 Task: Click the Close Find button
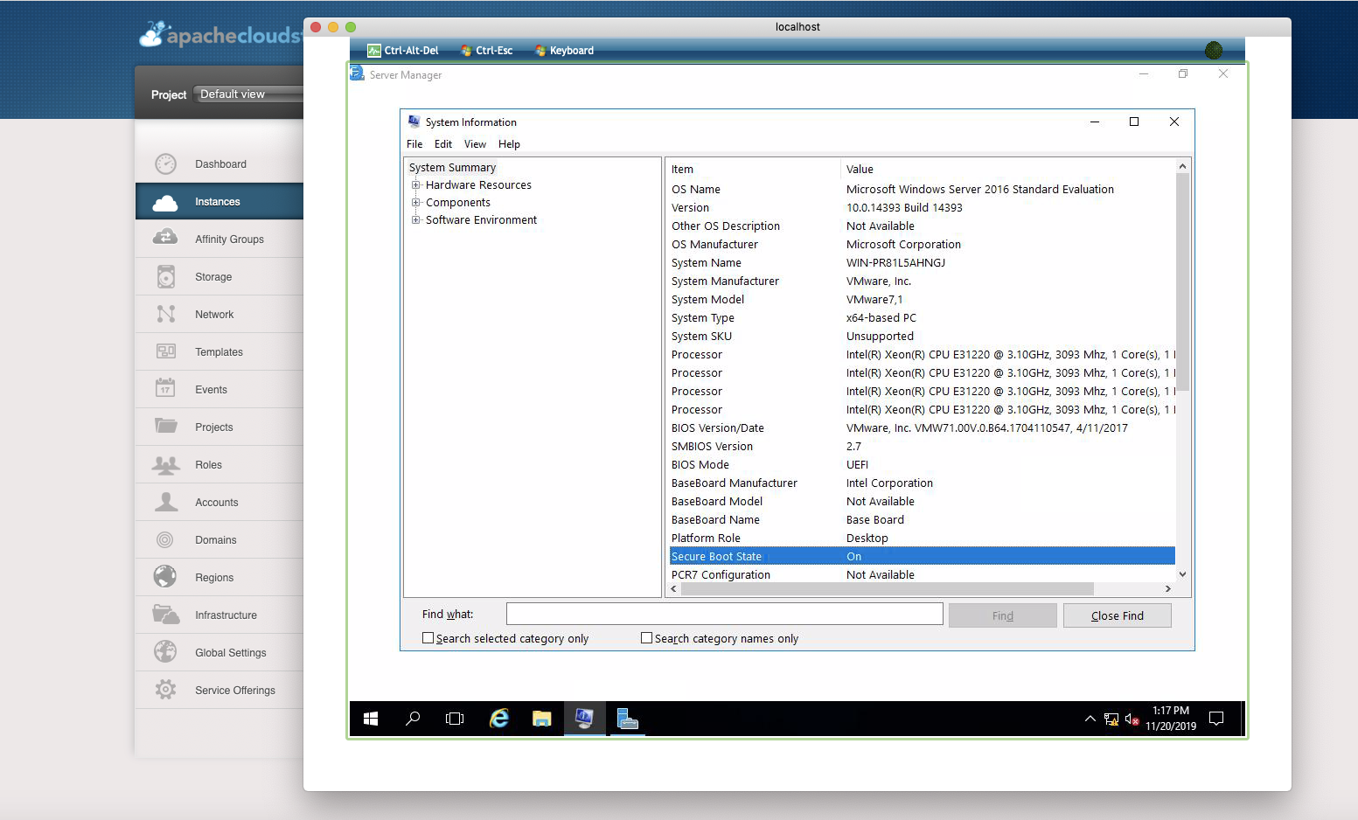[x=1118, y=615]
